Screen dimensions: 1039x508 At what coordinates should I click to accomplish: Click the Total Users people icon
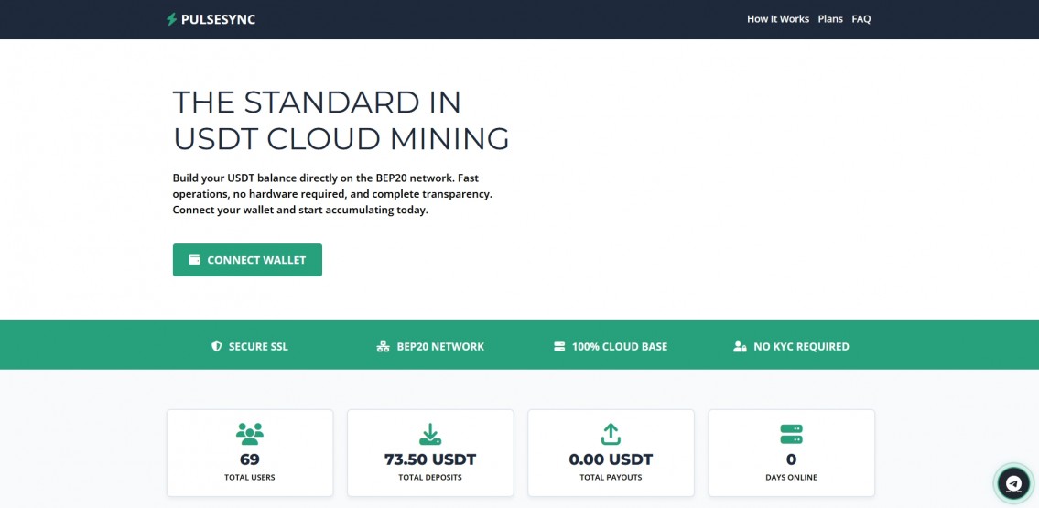249,433
